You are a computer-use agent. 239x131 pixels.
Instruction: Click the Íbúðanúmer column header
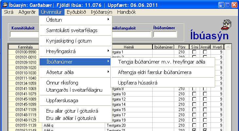(163, 47)
